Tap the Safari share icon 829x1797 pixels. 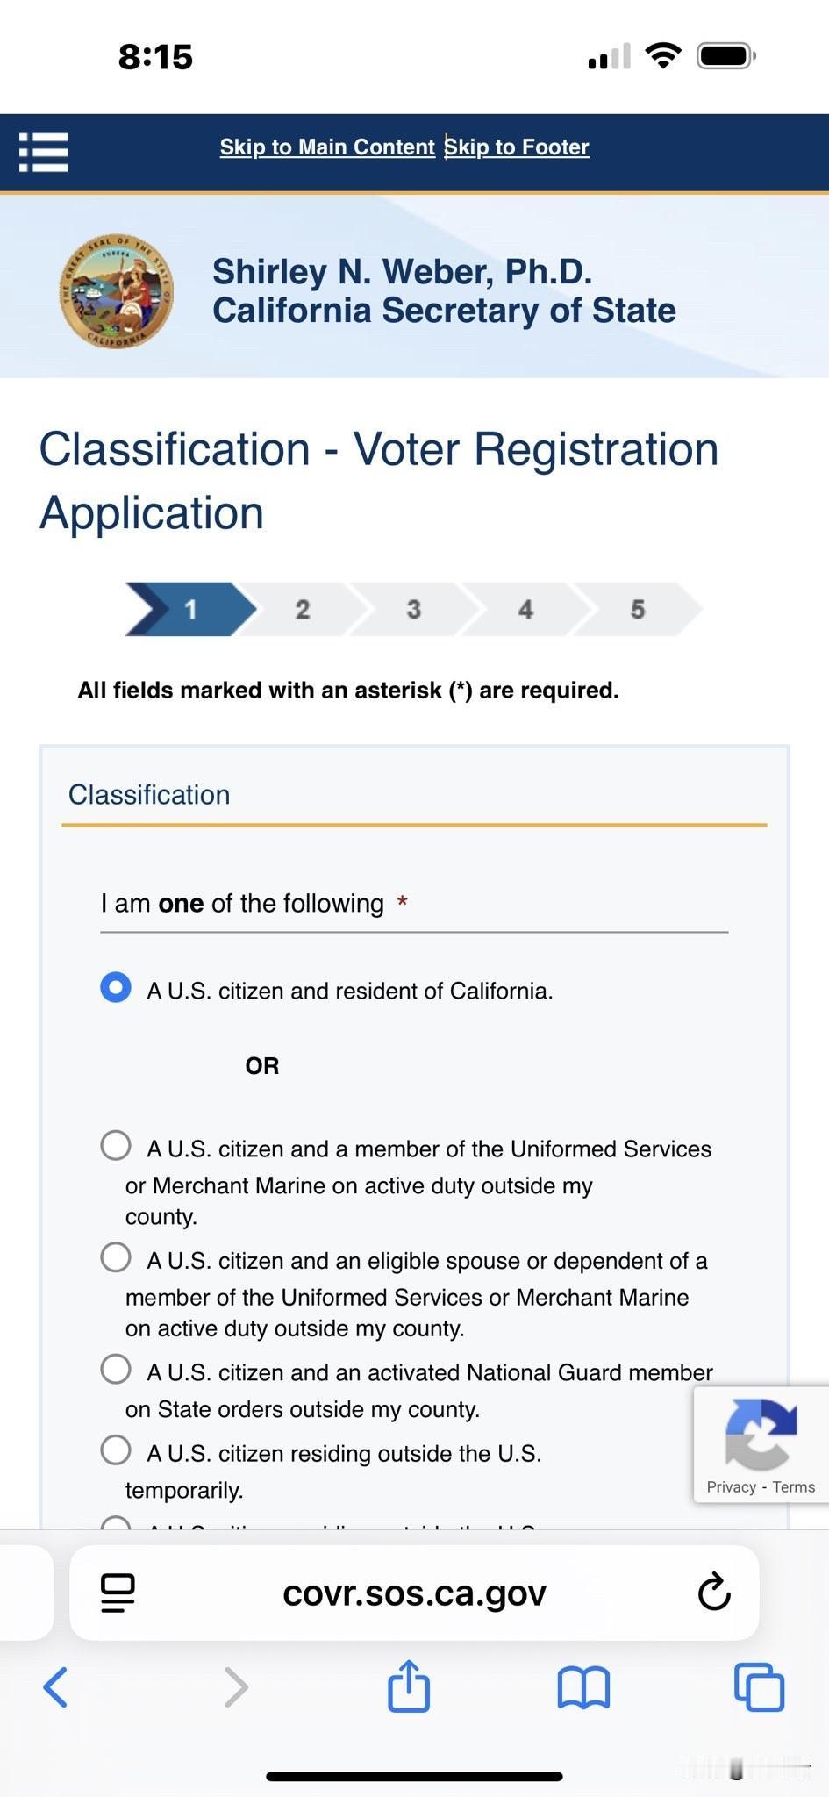click(409, 1685)
